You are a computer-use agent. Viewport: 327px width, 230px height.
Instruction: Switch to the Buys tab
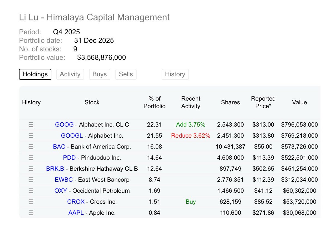99,74
